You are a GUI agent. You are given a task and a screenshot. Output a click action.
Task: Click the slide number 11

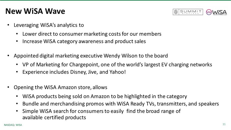tap(224, 124)
